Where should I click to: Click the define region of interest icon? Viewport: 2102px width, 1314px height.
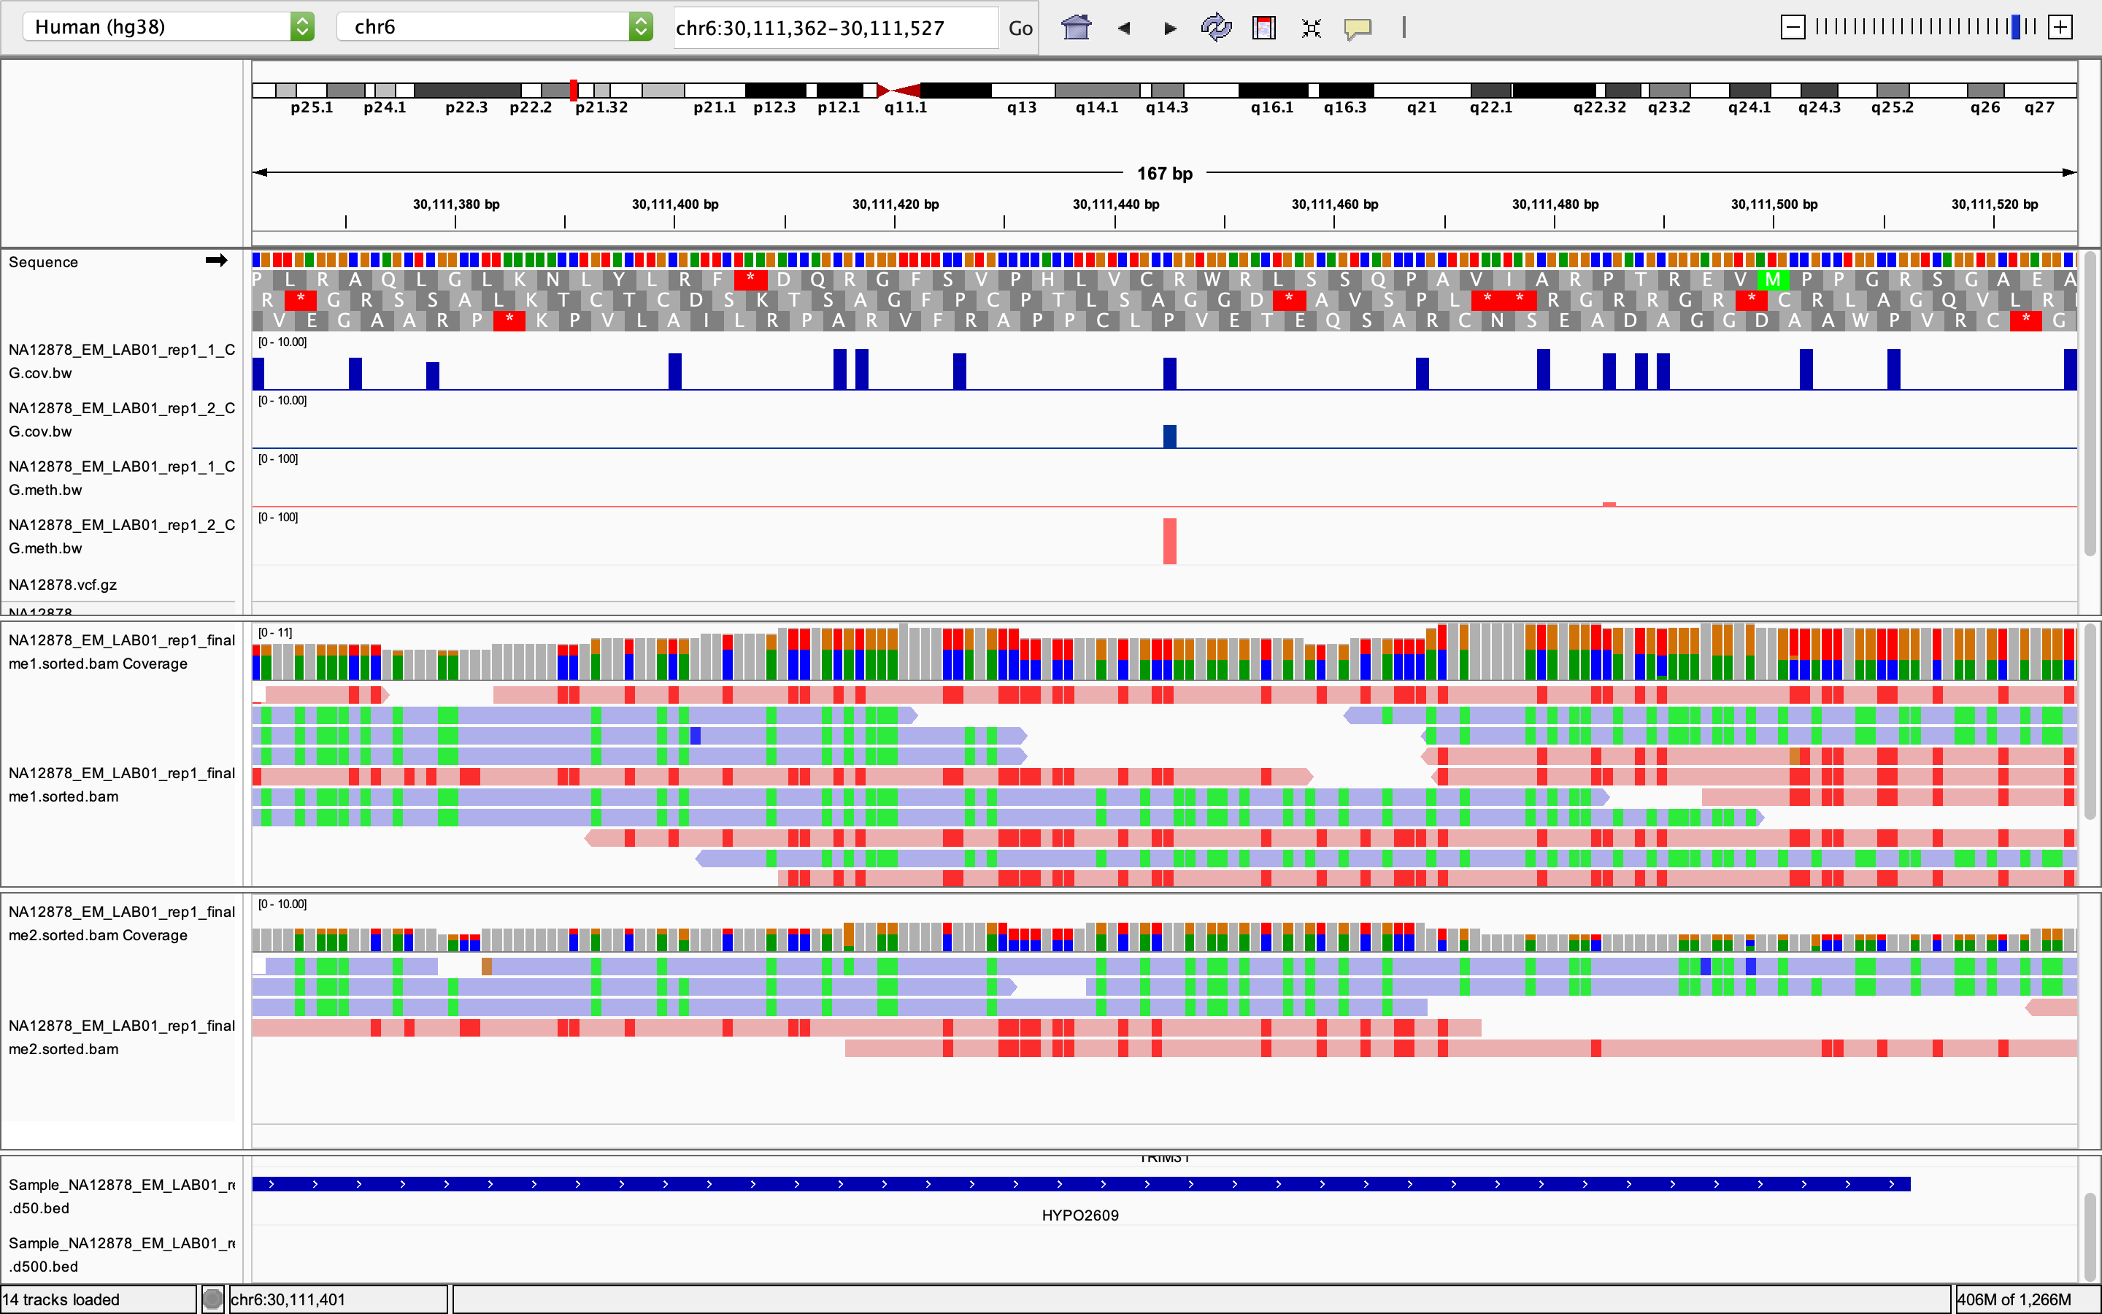click(1264, 28)
